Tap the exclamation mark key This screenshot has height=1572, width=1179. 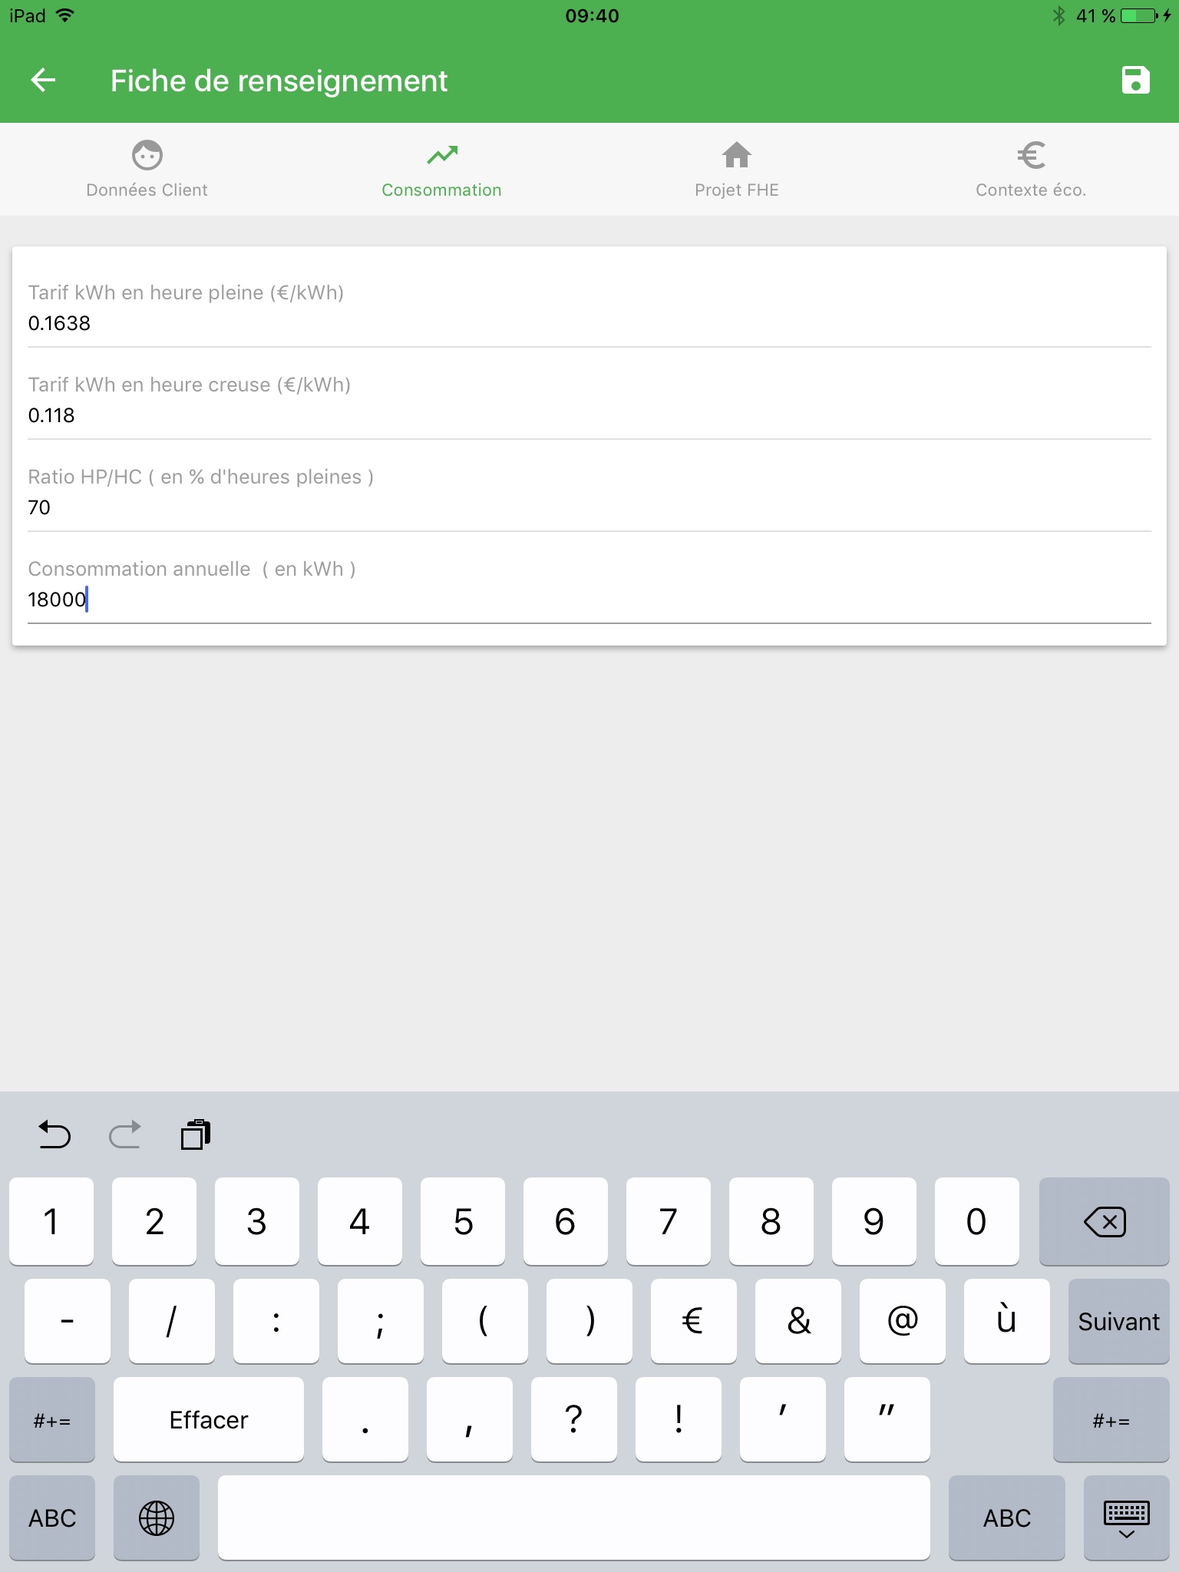pos(679,1419)
